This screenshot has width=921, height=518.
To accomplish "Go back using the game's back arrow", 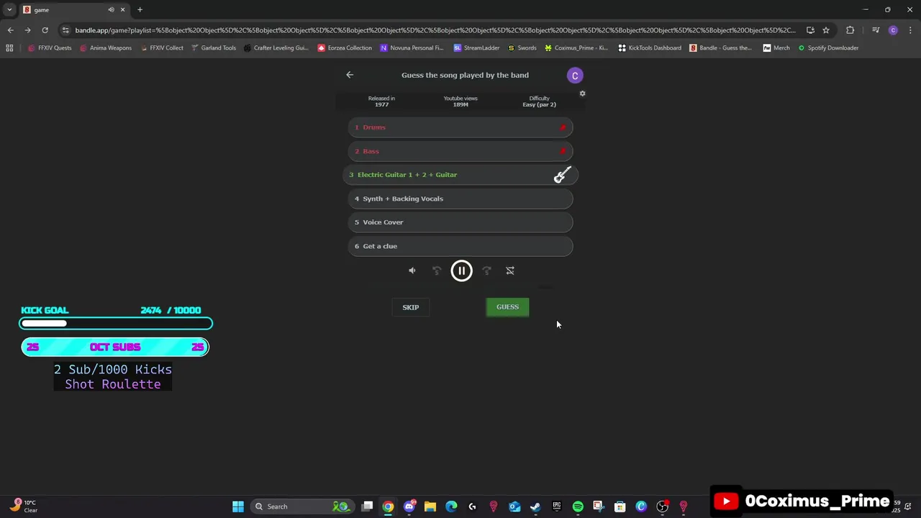I will coord(350,75).
